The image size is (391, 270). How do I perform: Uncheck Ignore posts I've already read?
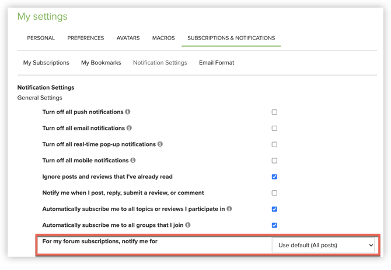click(274, 177)
